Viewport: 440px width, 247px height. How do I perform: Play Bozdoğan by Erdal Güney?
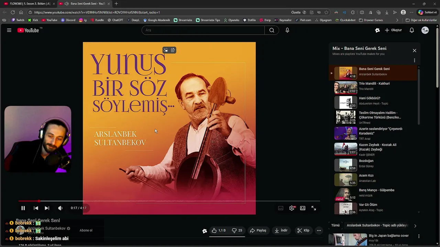pyautogui.click(x=373, y=165)
